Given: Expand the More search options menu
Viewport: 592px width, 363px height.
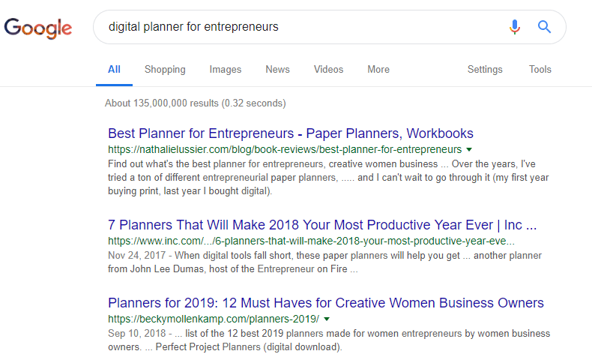Looking at the screenshot, I should [378, 70].
